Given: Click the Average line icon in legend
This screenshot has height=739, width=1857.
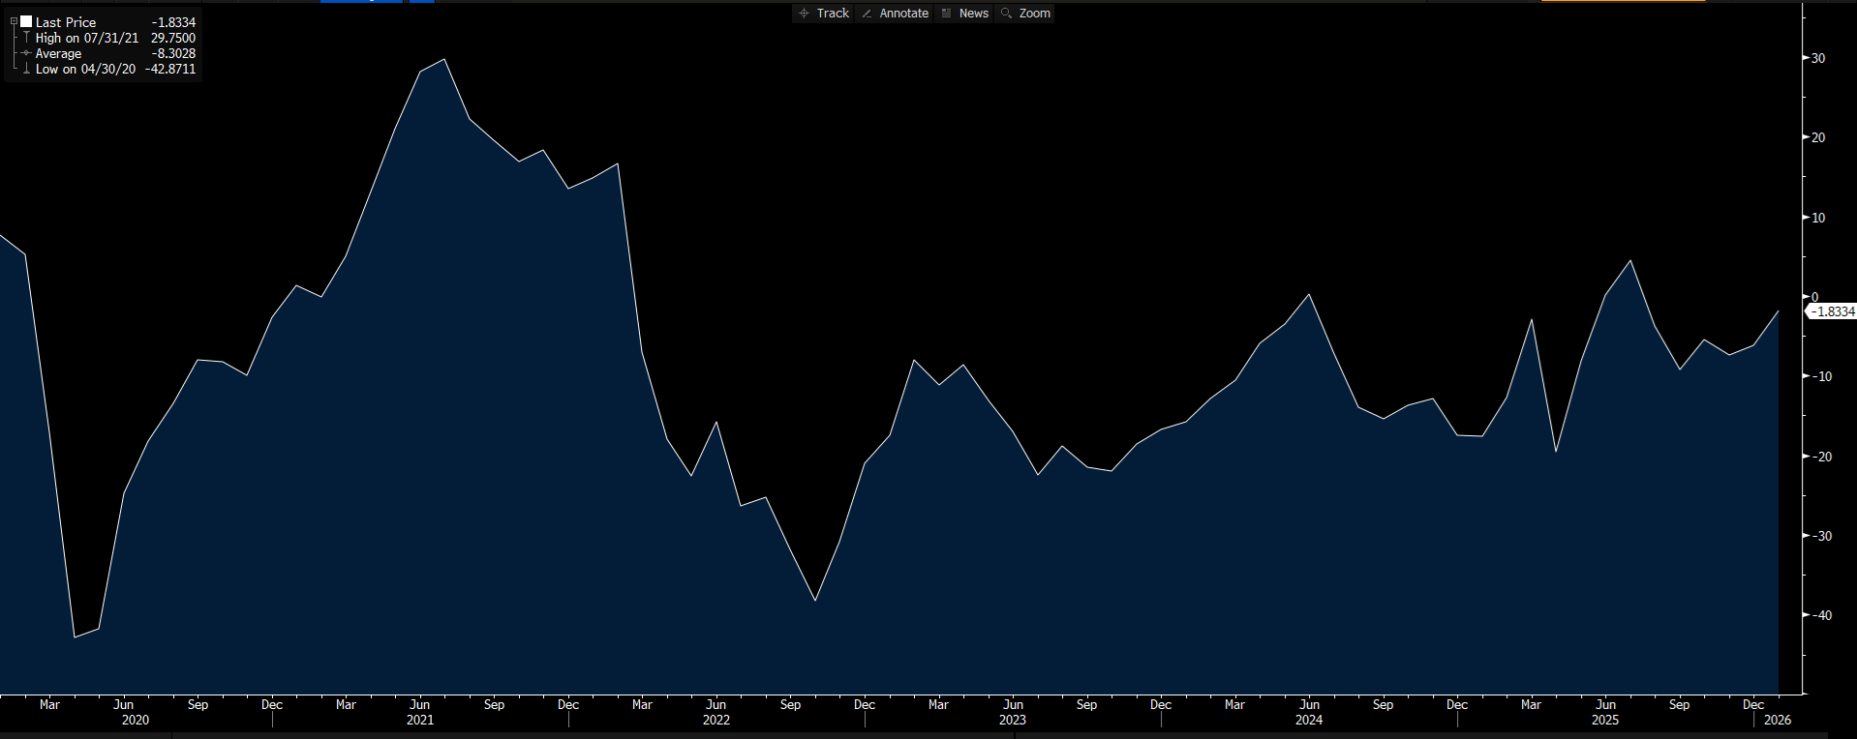Looking at the screenshot, I should coord(26,53).
